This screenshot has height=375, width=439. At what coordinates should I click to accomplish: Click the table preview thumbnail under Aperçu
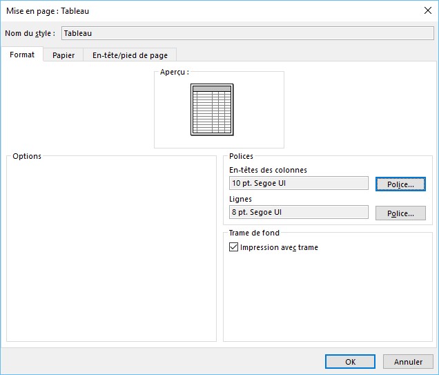(x=212, y=109)
